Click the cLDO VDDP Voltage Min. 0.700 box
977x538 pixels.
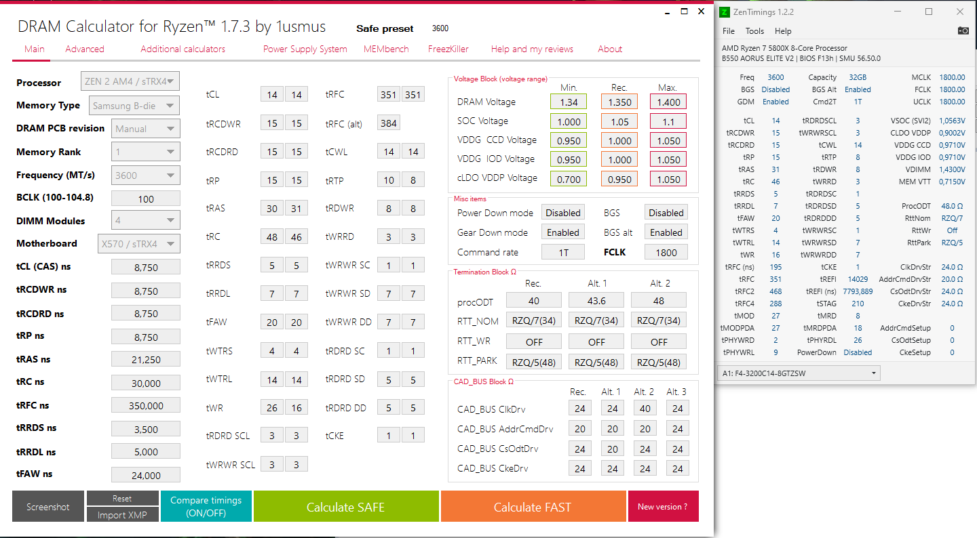point(569,179)
